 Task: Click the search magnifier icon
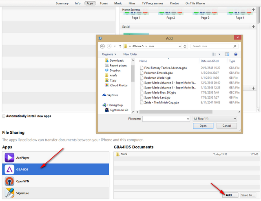[235, 46]
